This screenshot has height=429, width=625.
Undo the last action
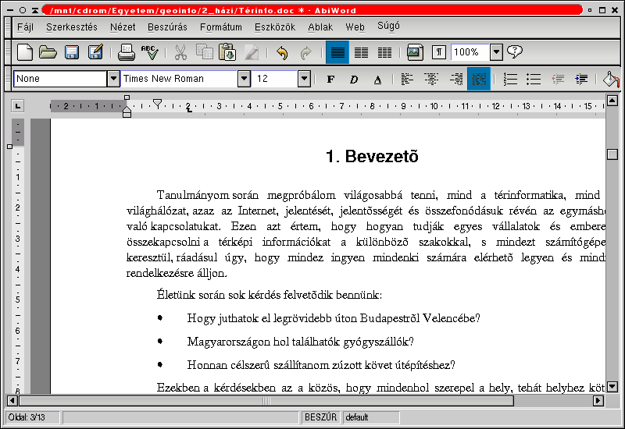pos(282,52)
